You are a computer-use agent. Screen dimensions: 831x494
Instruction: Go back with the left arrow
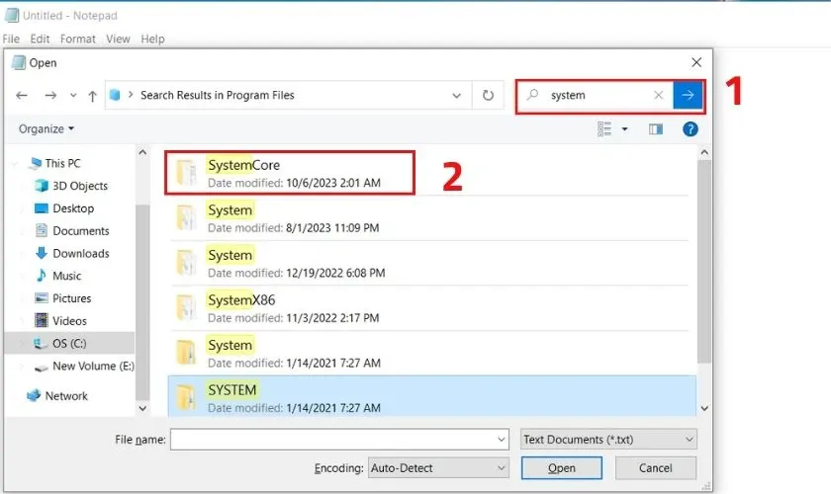(22, 95)
